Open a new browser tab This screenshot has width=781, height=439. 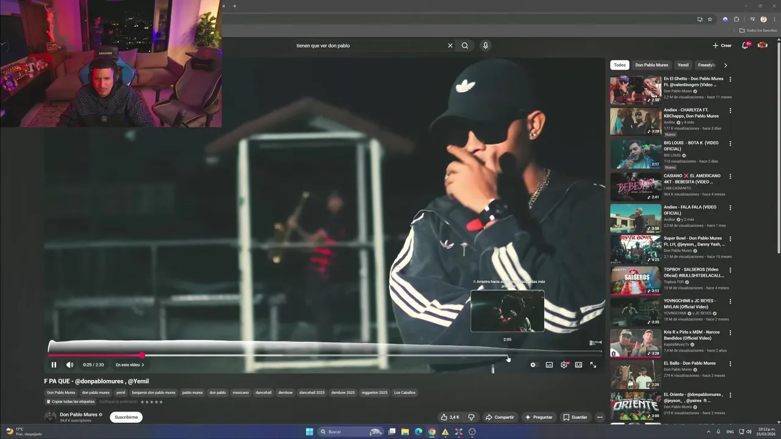234,6
